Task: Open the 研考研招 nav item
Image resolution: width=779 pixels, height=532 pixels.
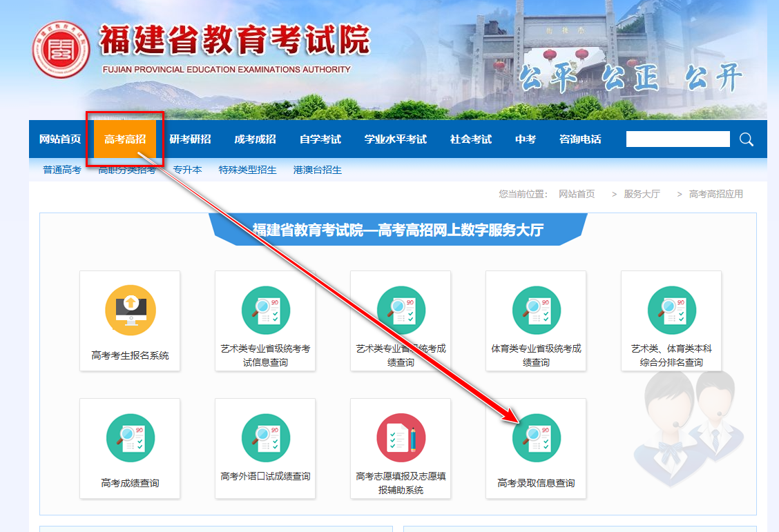Action: pos(191,139)
